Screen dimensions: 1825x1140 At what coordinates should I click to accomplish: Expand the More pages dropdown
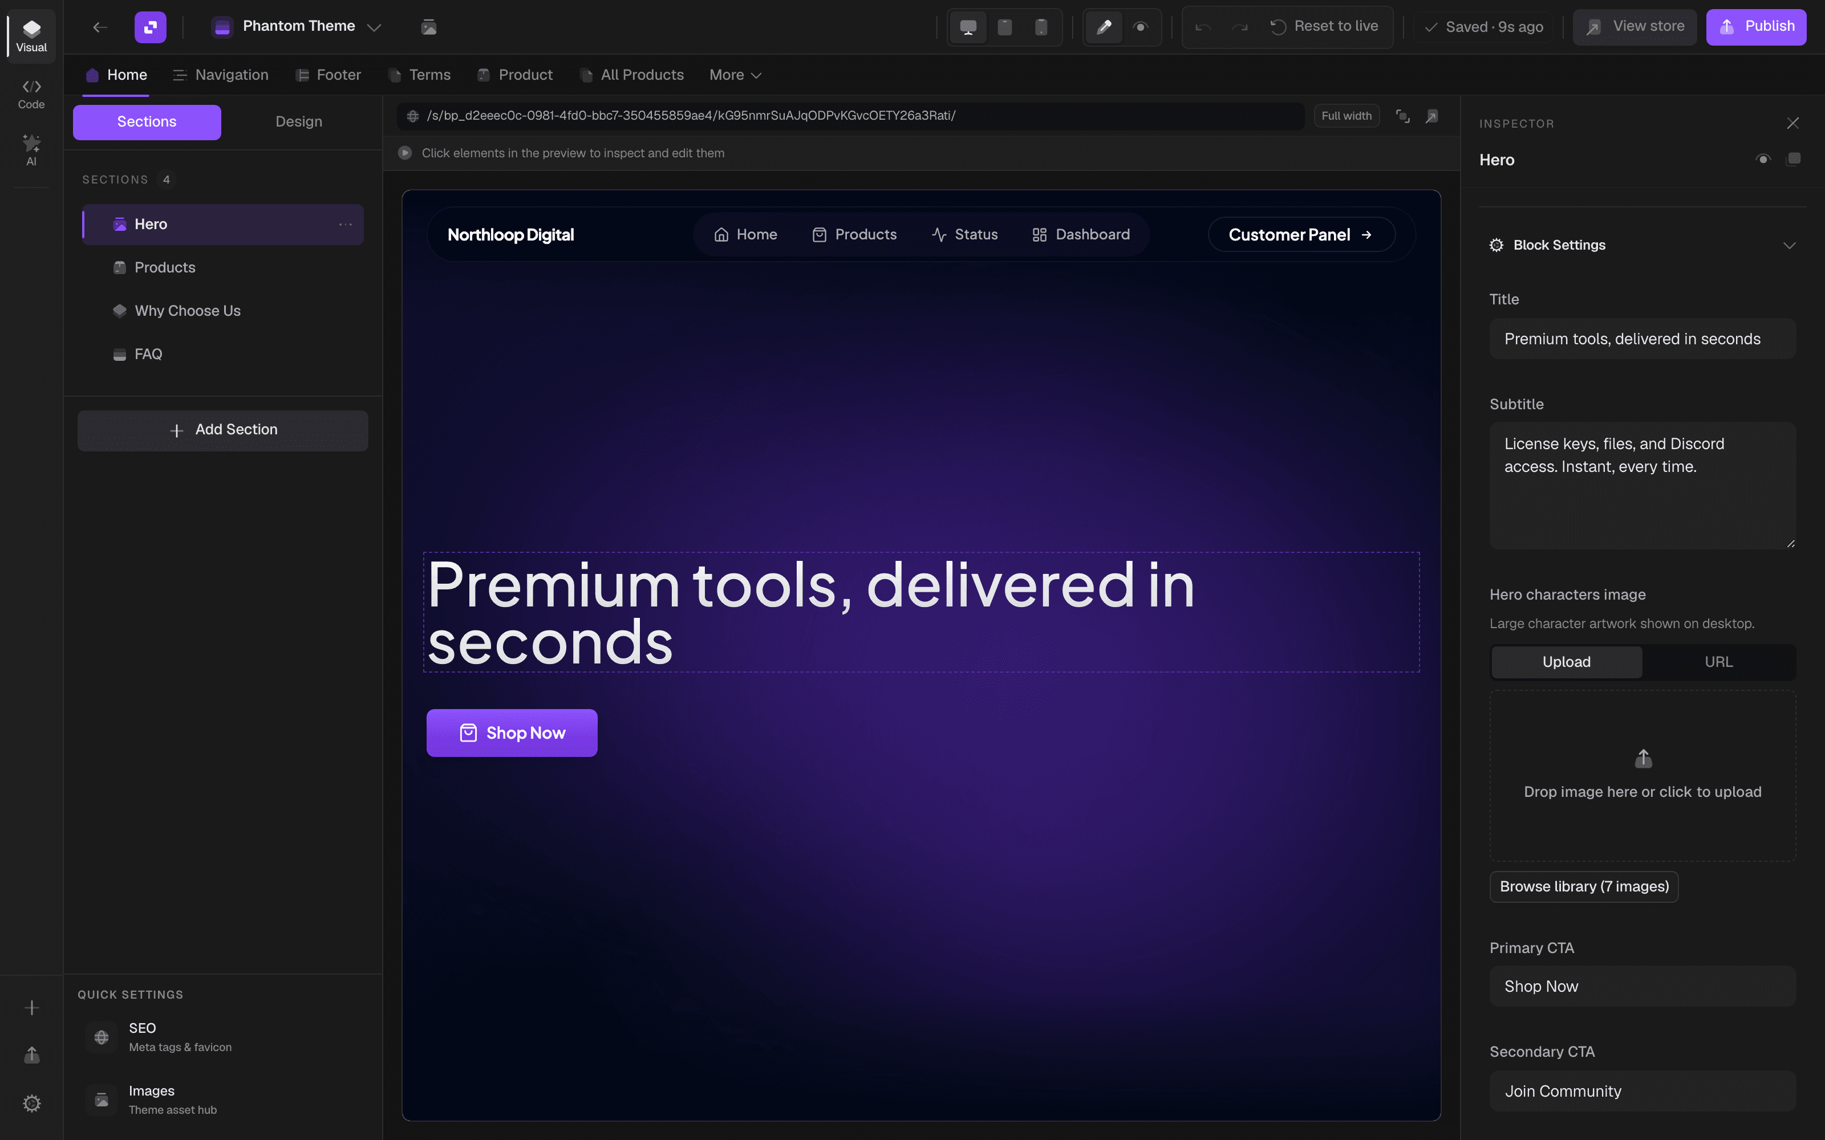tap(735, 75)
